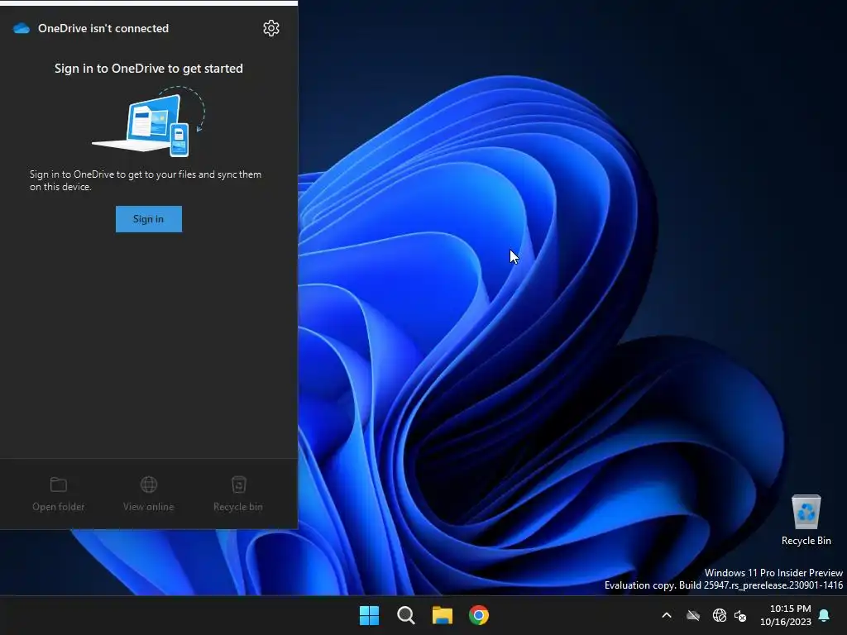Click the Sign in button

click(149, 218)
